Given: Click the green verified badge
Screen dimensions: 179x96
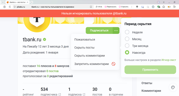Looking at the screenshot, I should pyautogui.click(x=44, y=39).
